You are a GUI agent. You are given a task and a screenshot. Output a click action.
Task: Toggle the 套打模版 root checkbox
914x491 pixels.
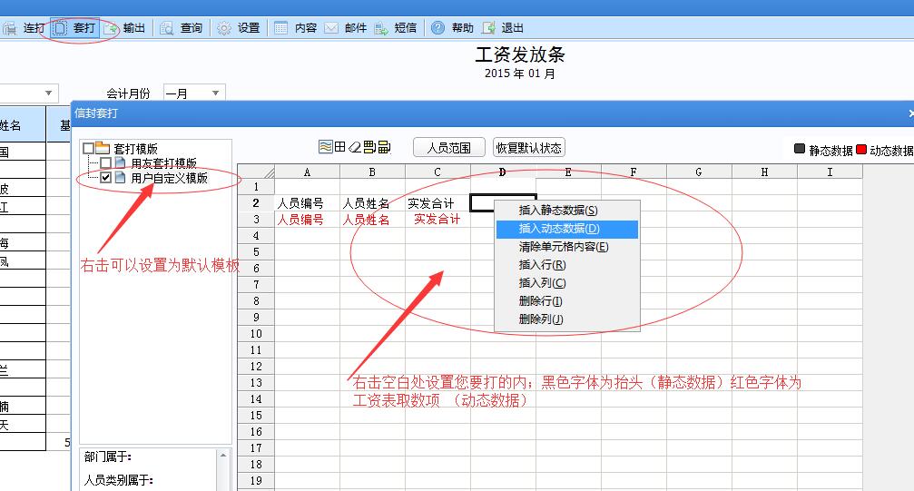click(x=88, y=148)
